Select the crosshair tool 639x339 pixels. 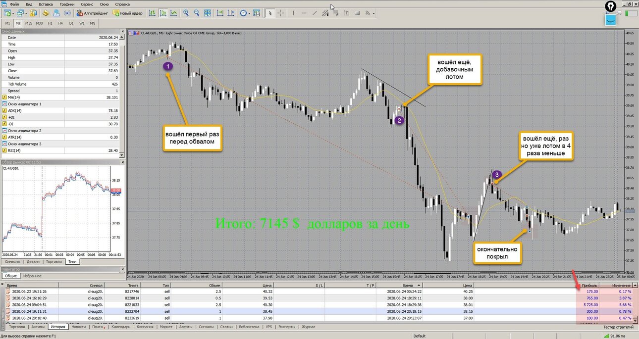[x=281, y=13]
